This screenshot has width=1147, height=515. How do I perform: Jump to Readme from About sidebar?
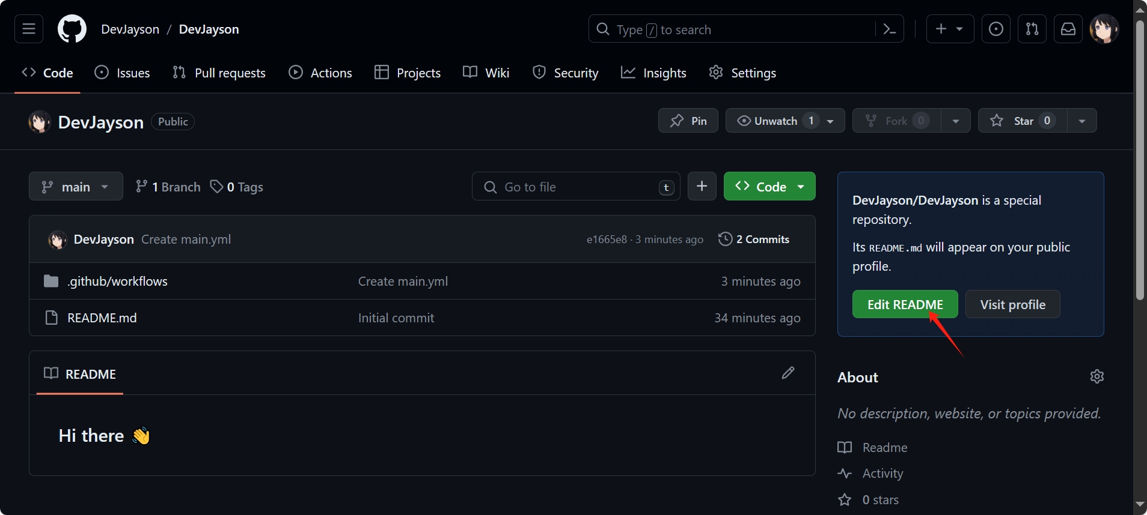point(873,447)
